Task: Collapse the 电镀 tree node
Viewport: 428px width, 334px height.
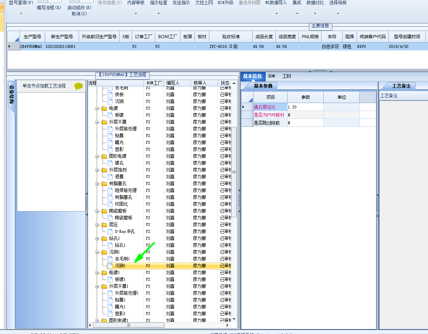Action: pos(97,108)
